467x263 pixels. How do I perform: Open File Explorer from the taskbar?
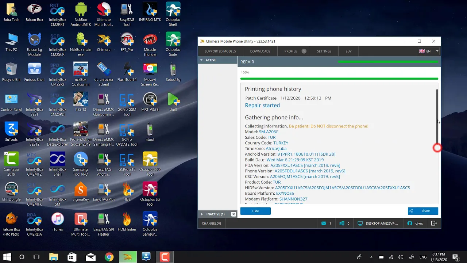tap(54, 257)
